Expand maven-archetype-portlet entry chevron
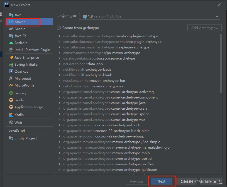Viewport: 227px width, 187px height. coord(59,159)
